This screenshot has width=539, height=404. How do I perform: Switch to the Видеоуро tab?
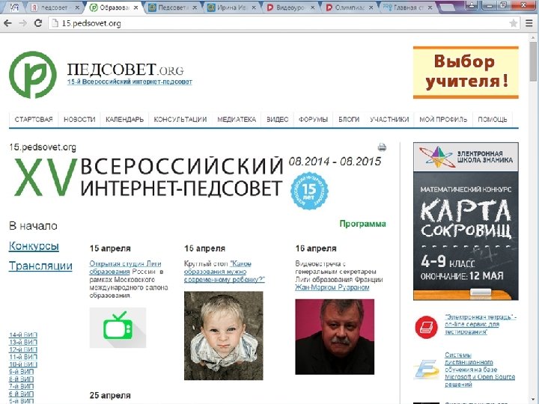click(290, 7)
